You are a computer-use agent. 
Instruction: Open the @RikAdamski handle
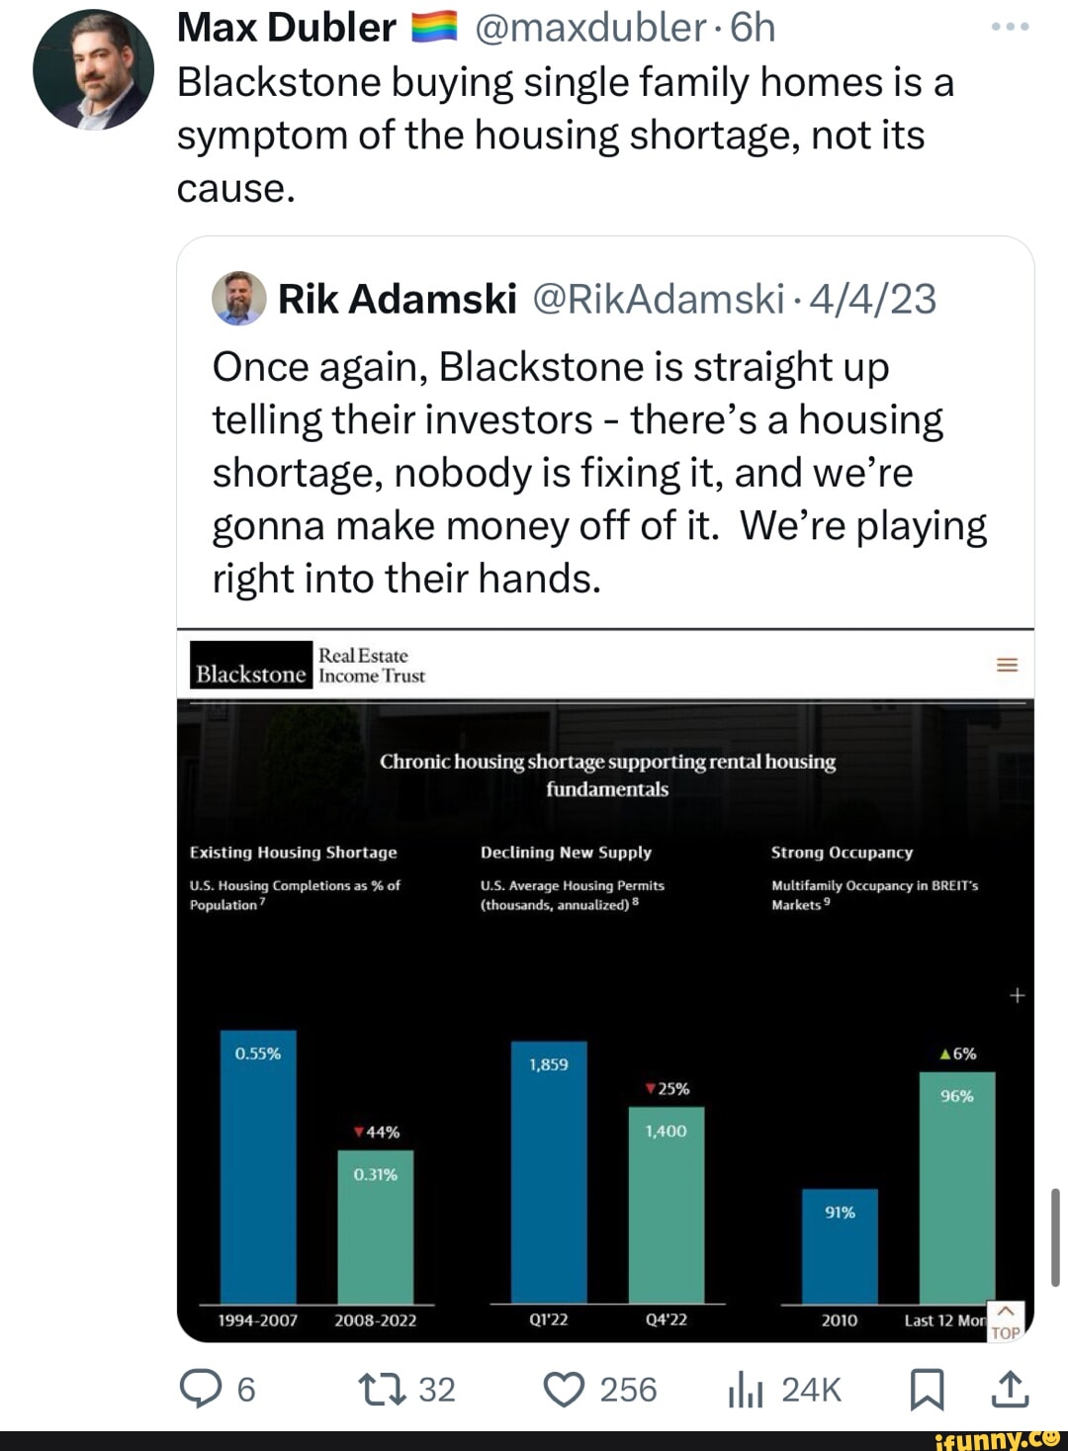coord(659,299)
